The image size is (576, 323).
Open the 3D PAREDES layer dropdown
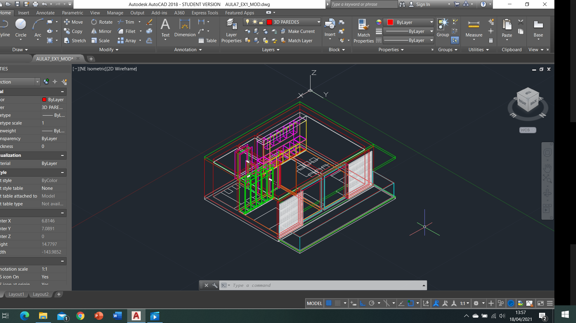click(319, 22)
